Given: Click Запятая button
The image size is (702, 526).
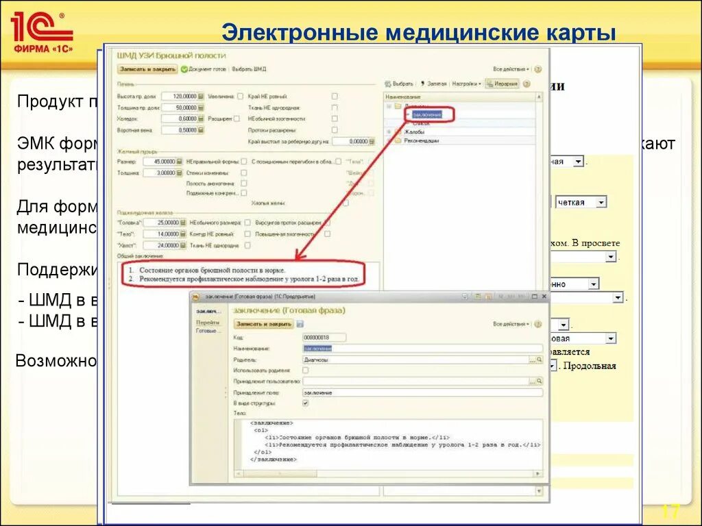Looking at the screenshot, I should click(433, 84).
